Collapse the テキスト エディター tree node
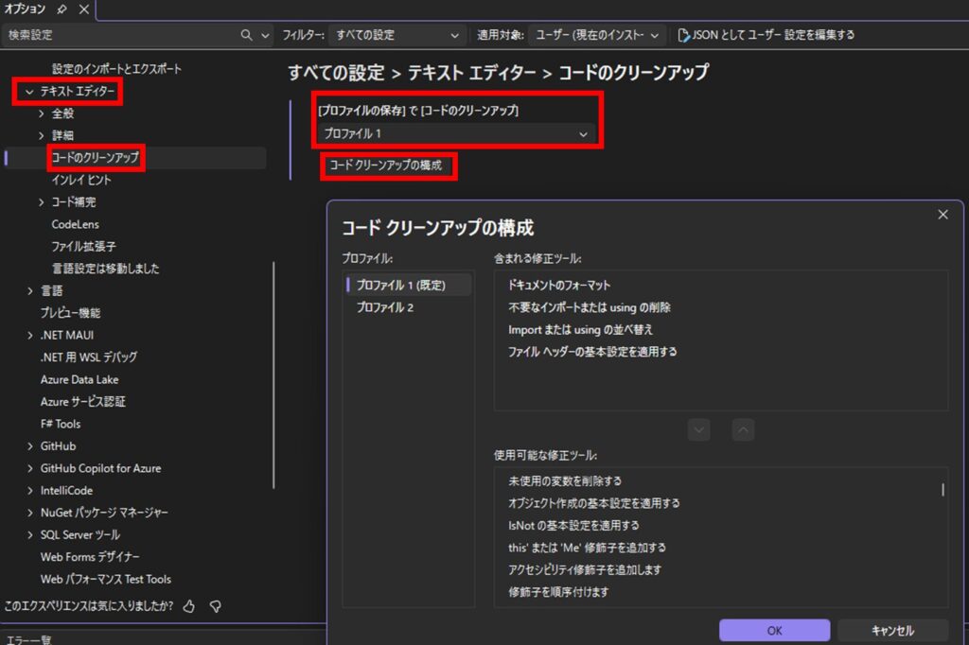The image size is (969, 645). coord(29,92)
